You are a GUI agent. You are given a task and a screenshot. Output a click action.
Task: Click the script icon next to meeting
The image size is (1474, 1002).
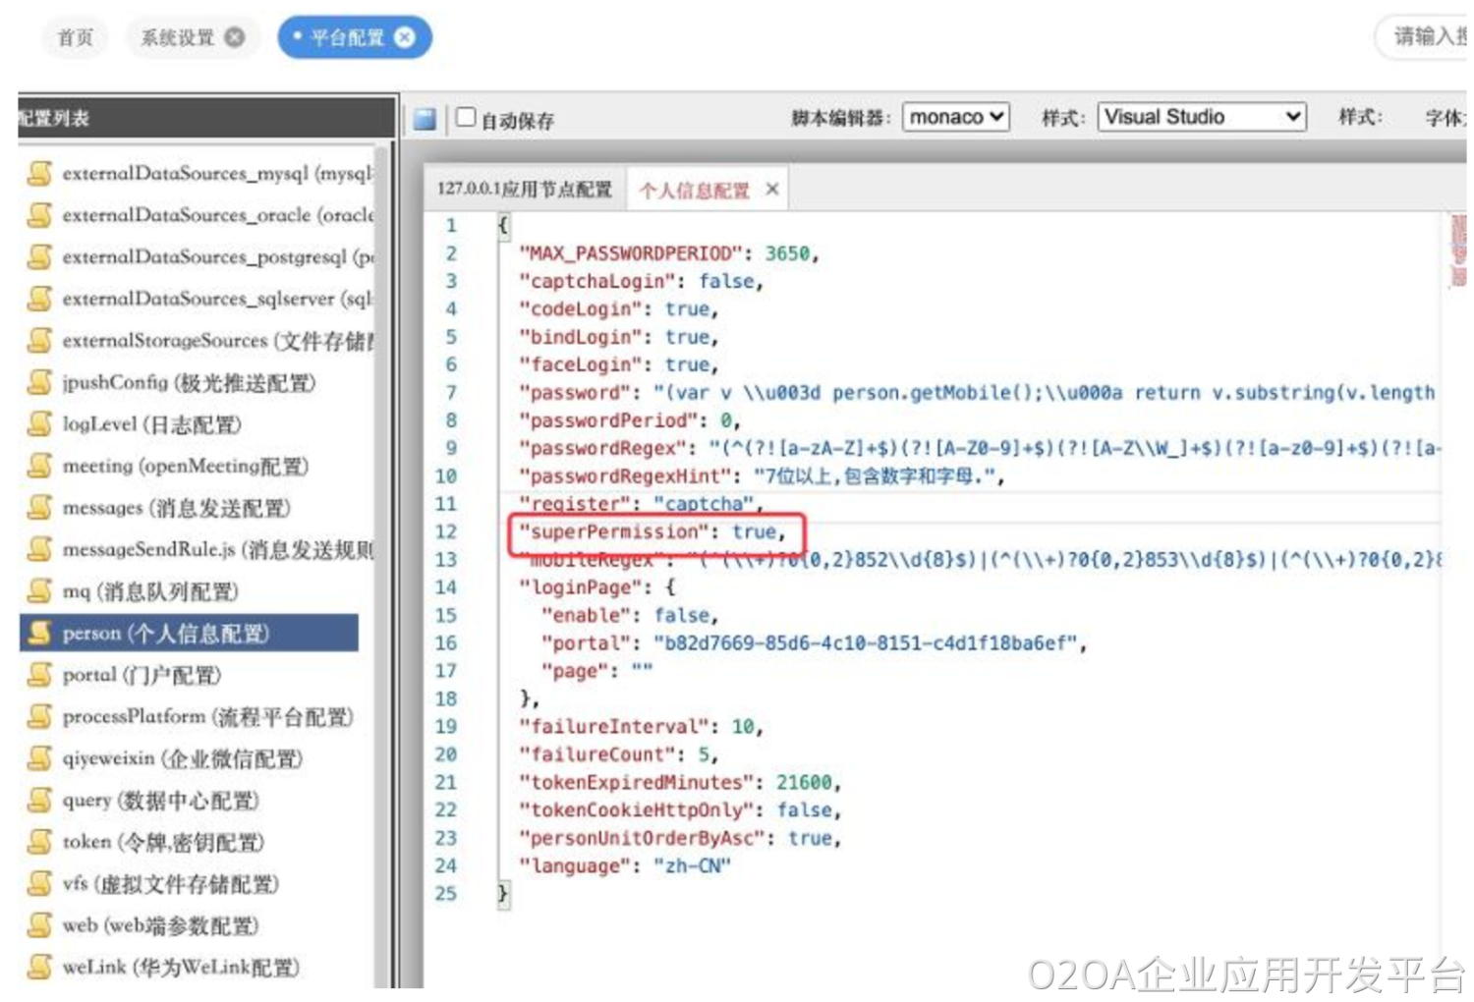point(39,466)
